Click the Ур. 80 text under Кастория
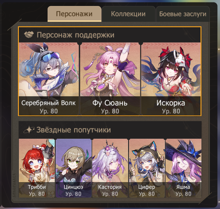Screen dimensions: 220x209 click(110, 194)
